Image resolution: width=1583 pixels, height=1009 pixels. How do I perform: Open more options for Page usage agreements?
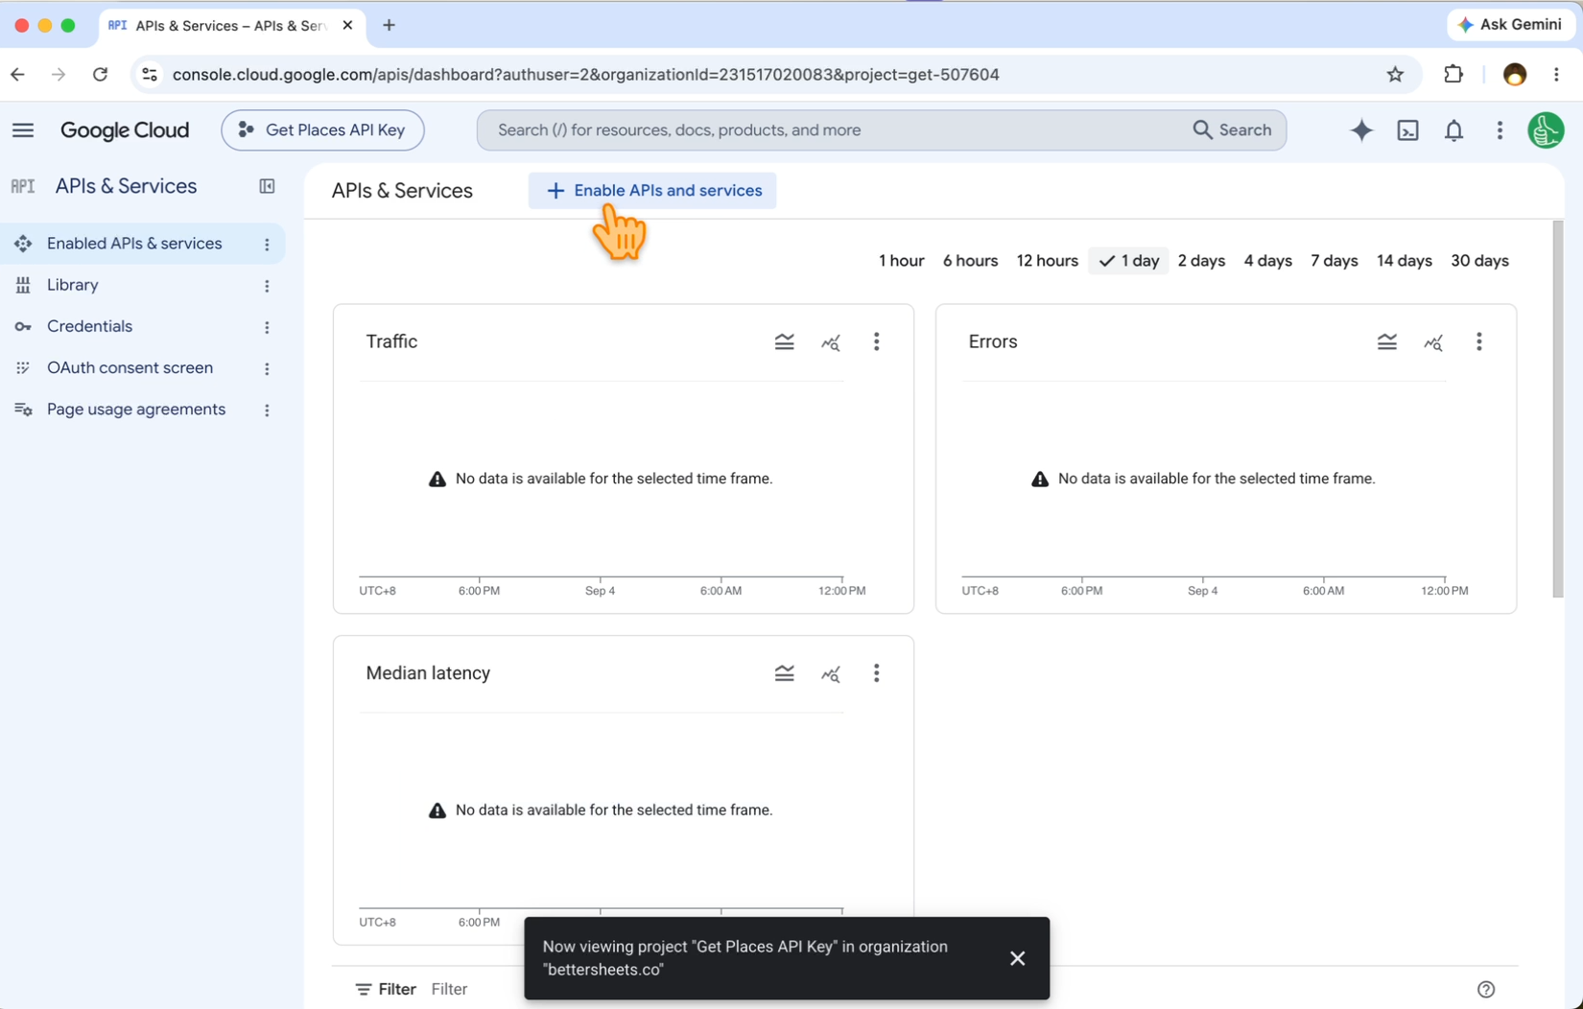coord(267,411)
